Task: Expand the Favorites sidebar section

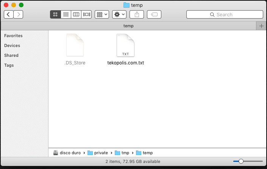Action: pyautogui.click(x=13, y=36)
